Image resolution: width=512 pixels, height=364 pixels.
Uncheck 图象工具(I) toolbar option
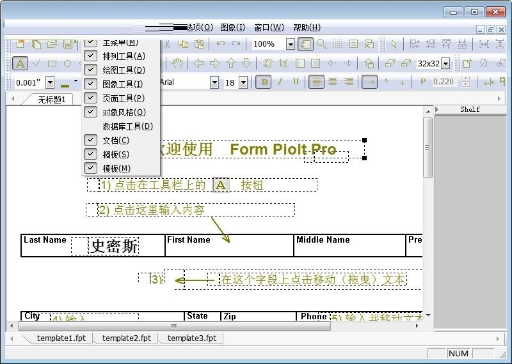click(121, 84)
